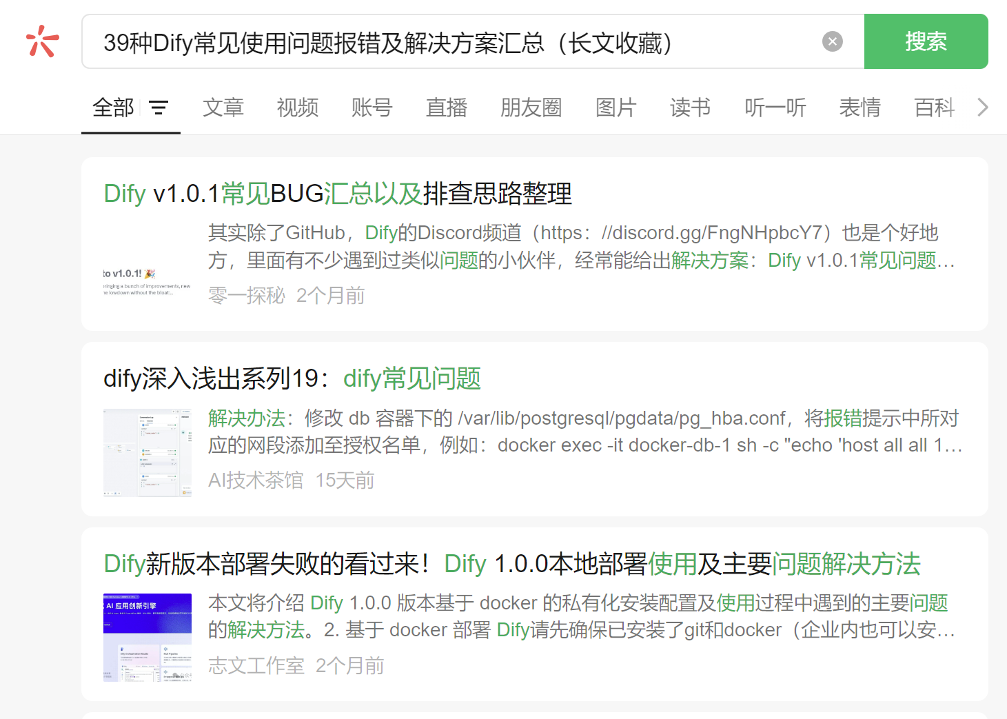Open thumbnail of dify深入浅出系列19 article
The image size is (1007, 719).
[148, 453]
